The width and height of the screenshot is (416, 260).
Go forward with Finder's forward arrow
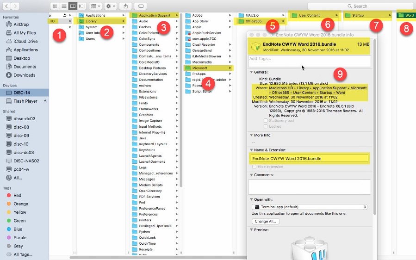coord(15,6)
